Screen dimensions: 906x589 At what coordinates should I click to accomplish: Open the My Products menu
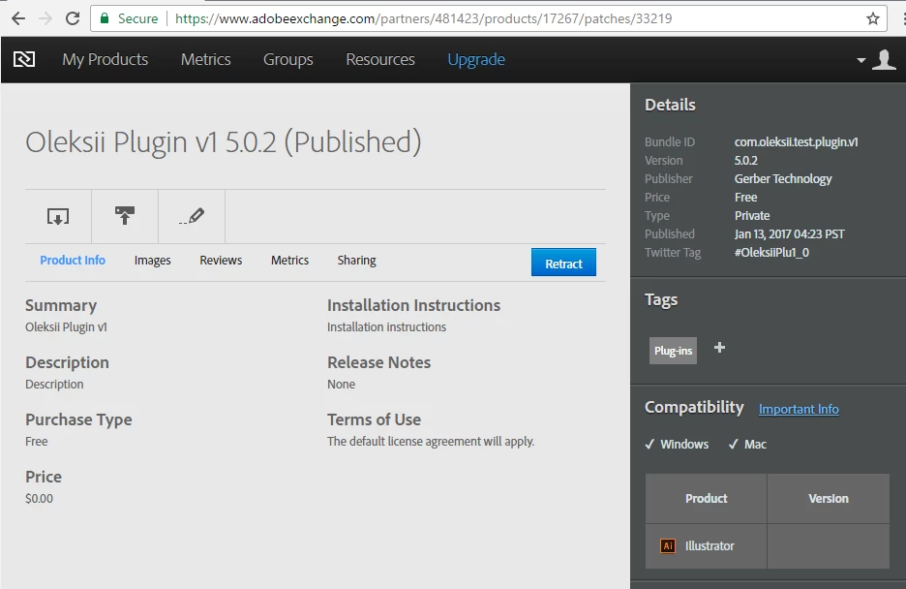click(x=106, y=59)
